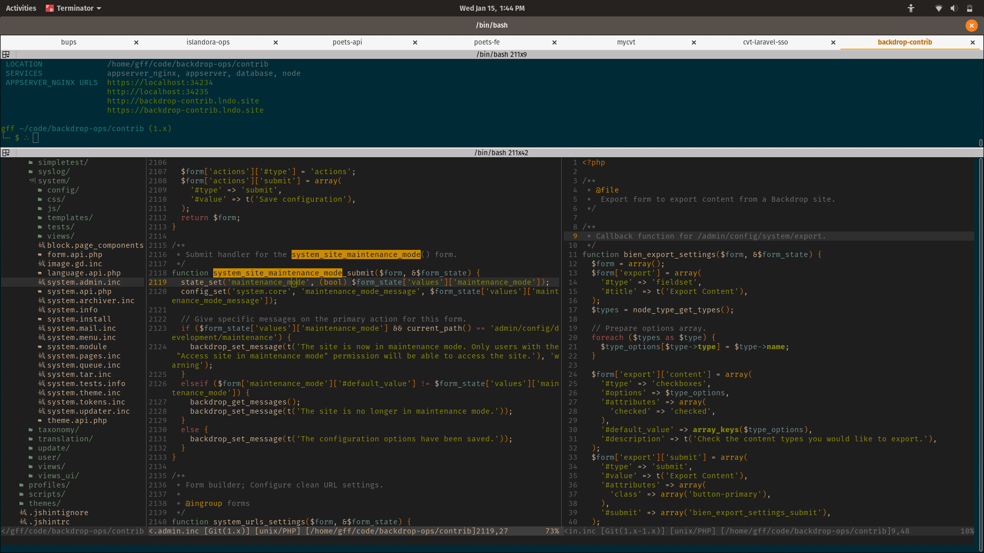
Task: Open the https://localhost:34234 link
Action: [x=160, y=82]
